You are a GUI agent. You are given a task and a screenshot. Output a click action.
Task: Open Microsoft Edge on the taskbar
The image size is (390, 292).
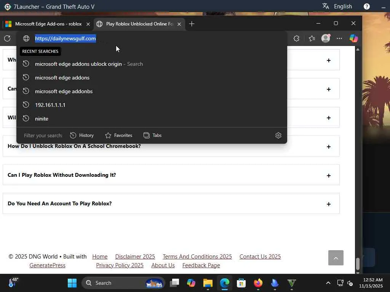pos(224,283)
